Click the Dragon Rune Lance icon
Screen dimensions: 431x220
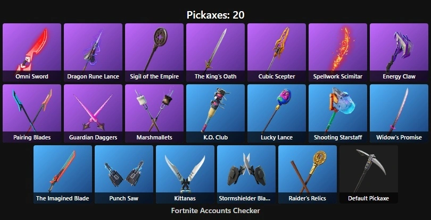(93, 52)
